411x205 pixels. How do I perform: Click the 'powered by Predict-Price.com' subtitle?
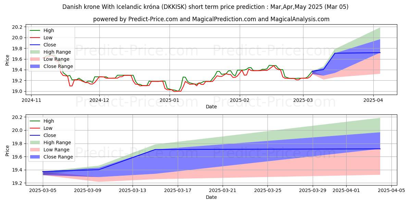211,19
